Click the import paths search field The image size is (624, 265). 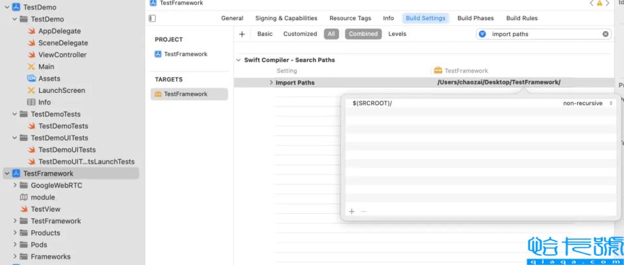(x=543, y=34)
